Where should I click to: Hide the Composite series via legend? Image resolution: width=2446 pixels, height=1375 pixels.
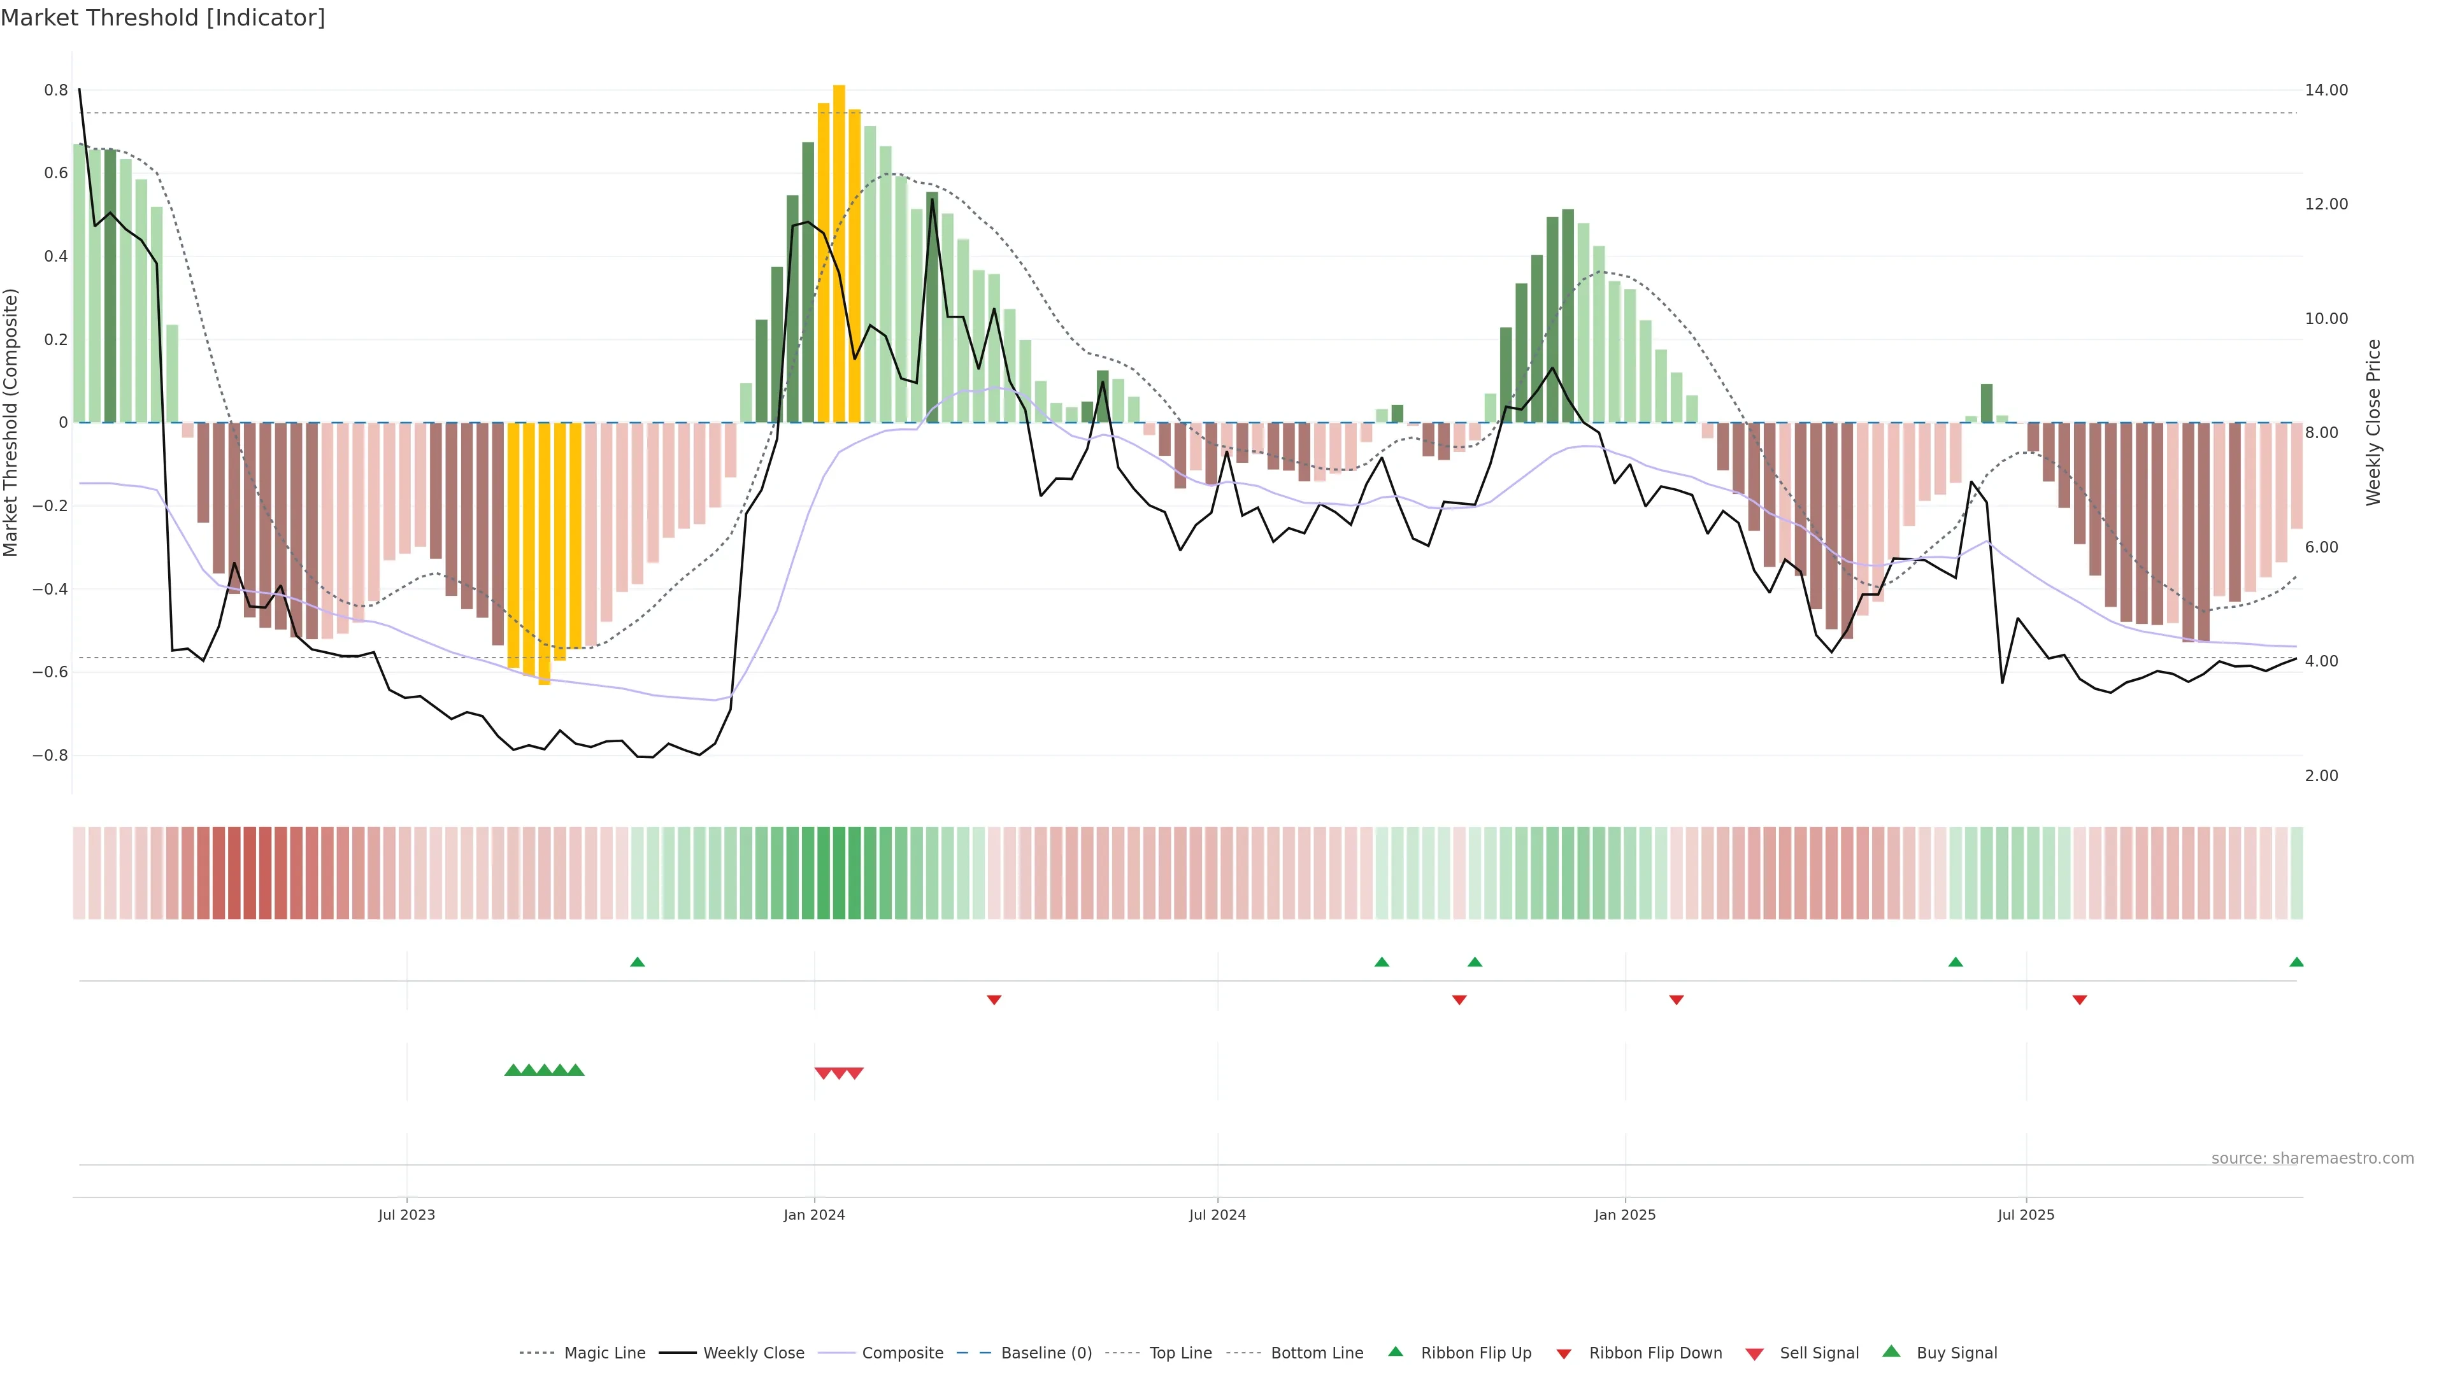(902, 1353)
